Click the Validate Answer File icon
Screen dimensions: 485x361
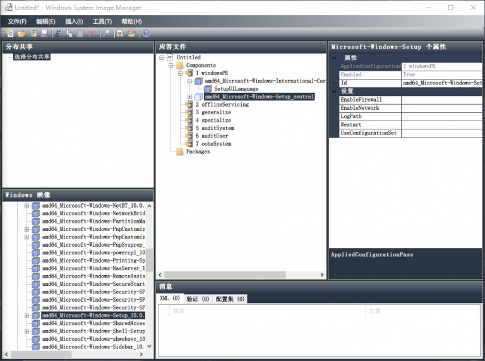[120, 33]
